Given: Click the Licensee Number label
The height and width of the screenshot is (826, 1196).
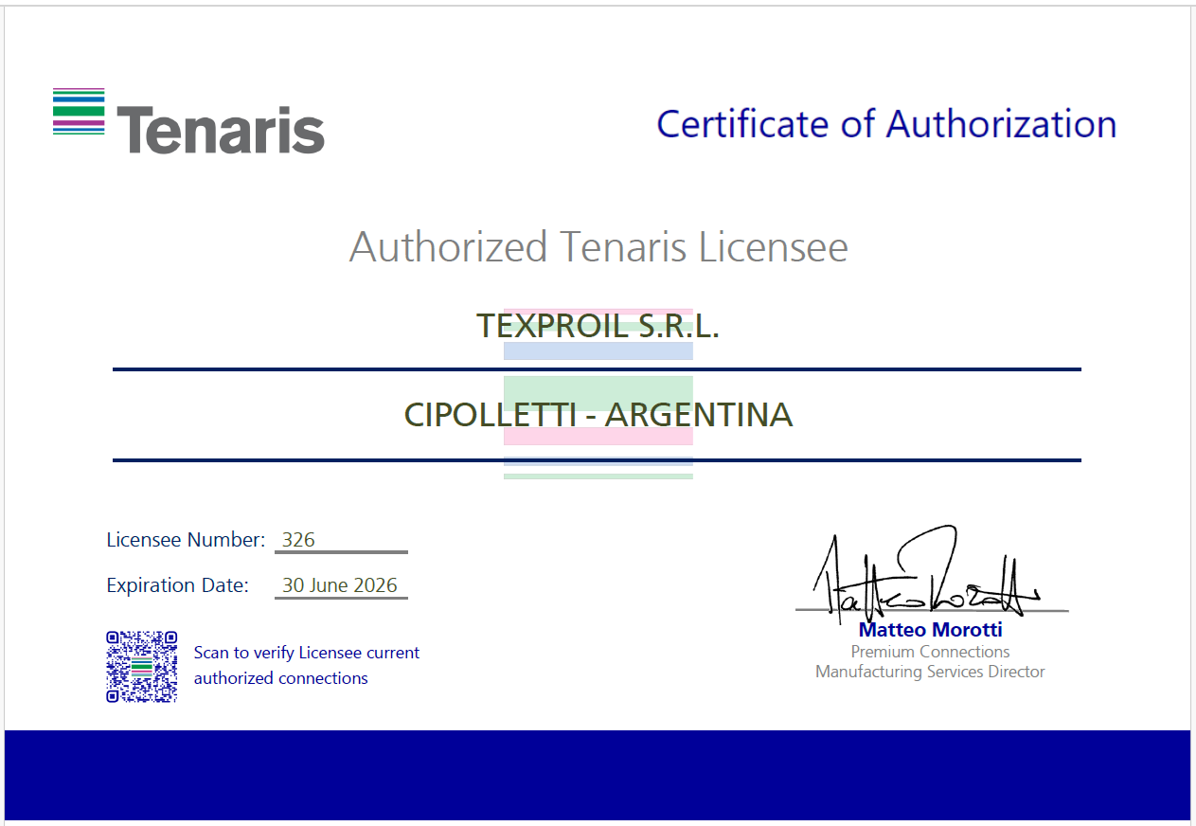Looking at the screenshot, I should tap(186, 540).
